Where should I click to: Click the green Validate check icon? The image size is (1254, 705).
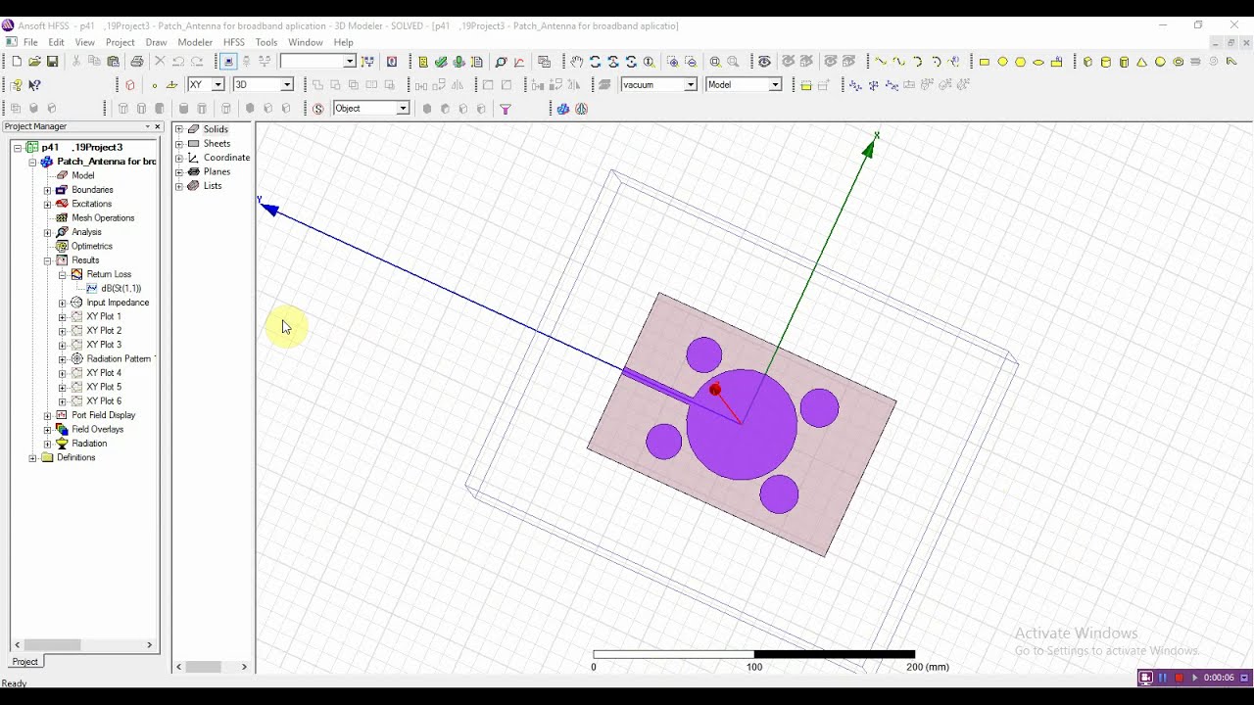(441, 62)
